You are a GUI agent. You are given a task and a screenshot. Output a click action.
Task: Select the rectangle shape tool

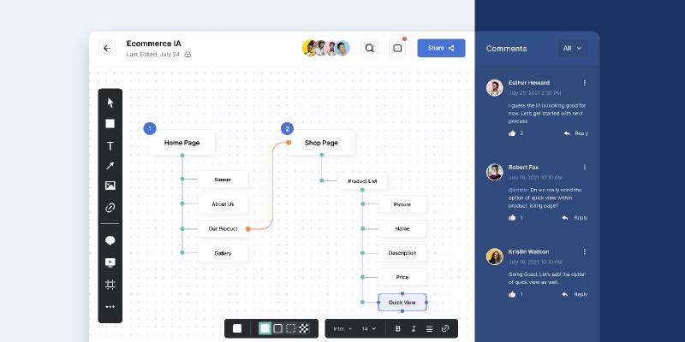pos(110,124)
